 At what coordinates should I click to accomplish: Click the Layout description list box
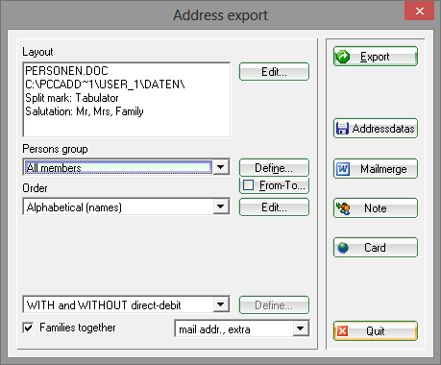point(127,100)
